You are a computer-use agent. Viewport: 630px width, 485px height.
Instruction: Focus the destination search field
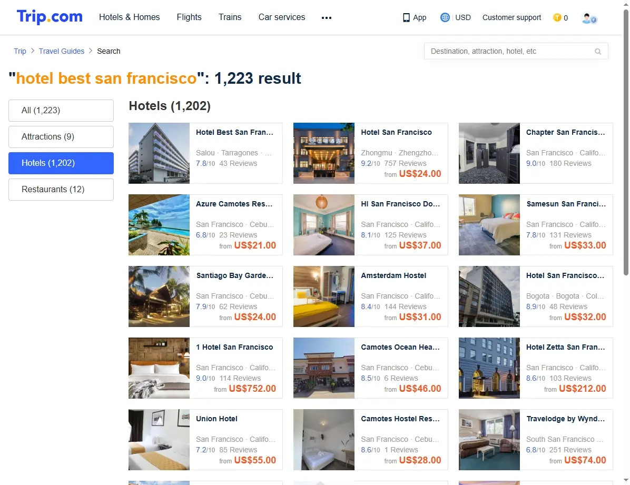[516, 51]
